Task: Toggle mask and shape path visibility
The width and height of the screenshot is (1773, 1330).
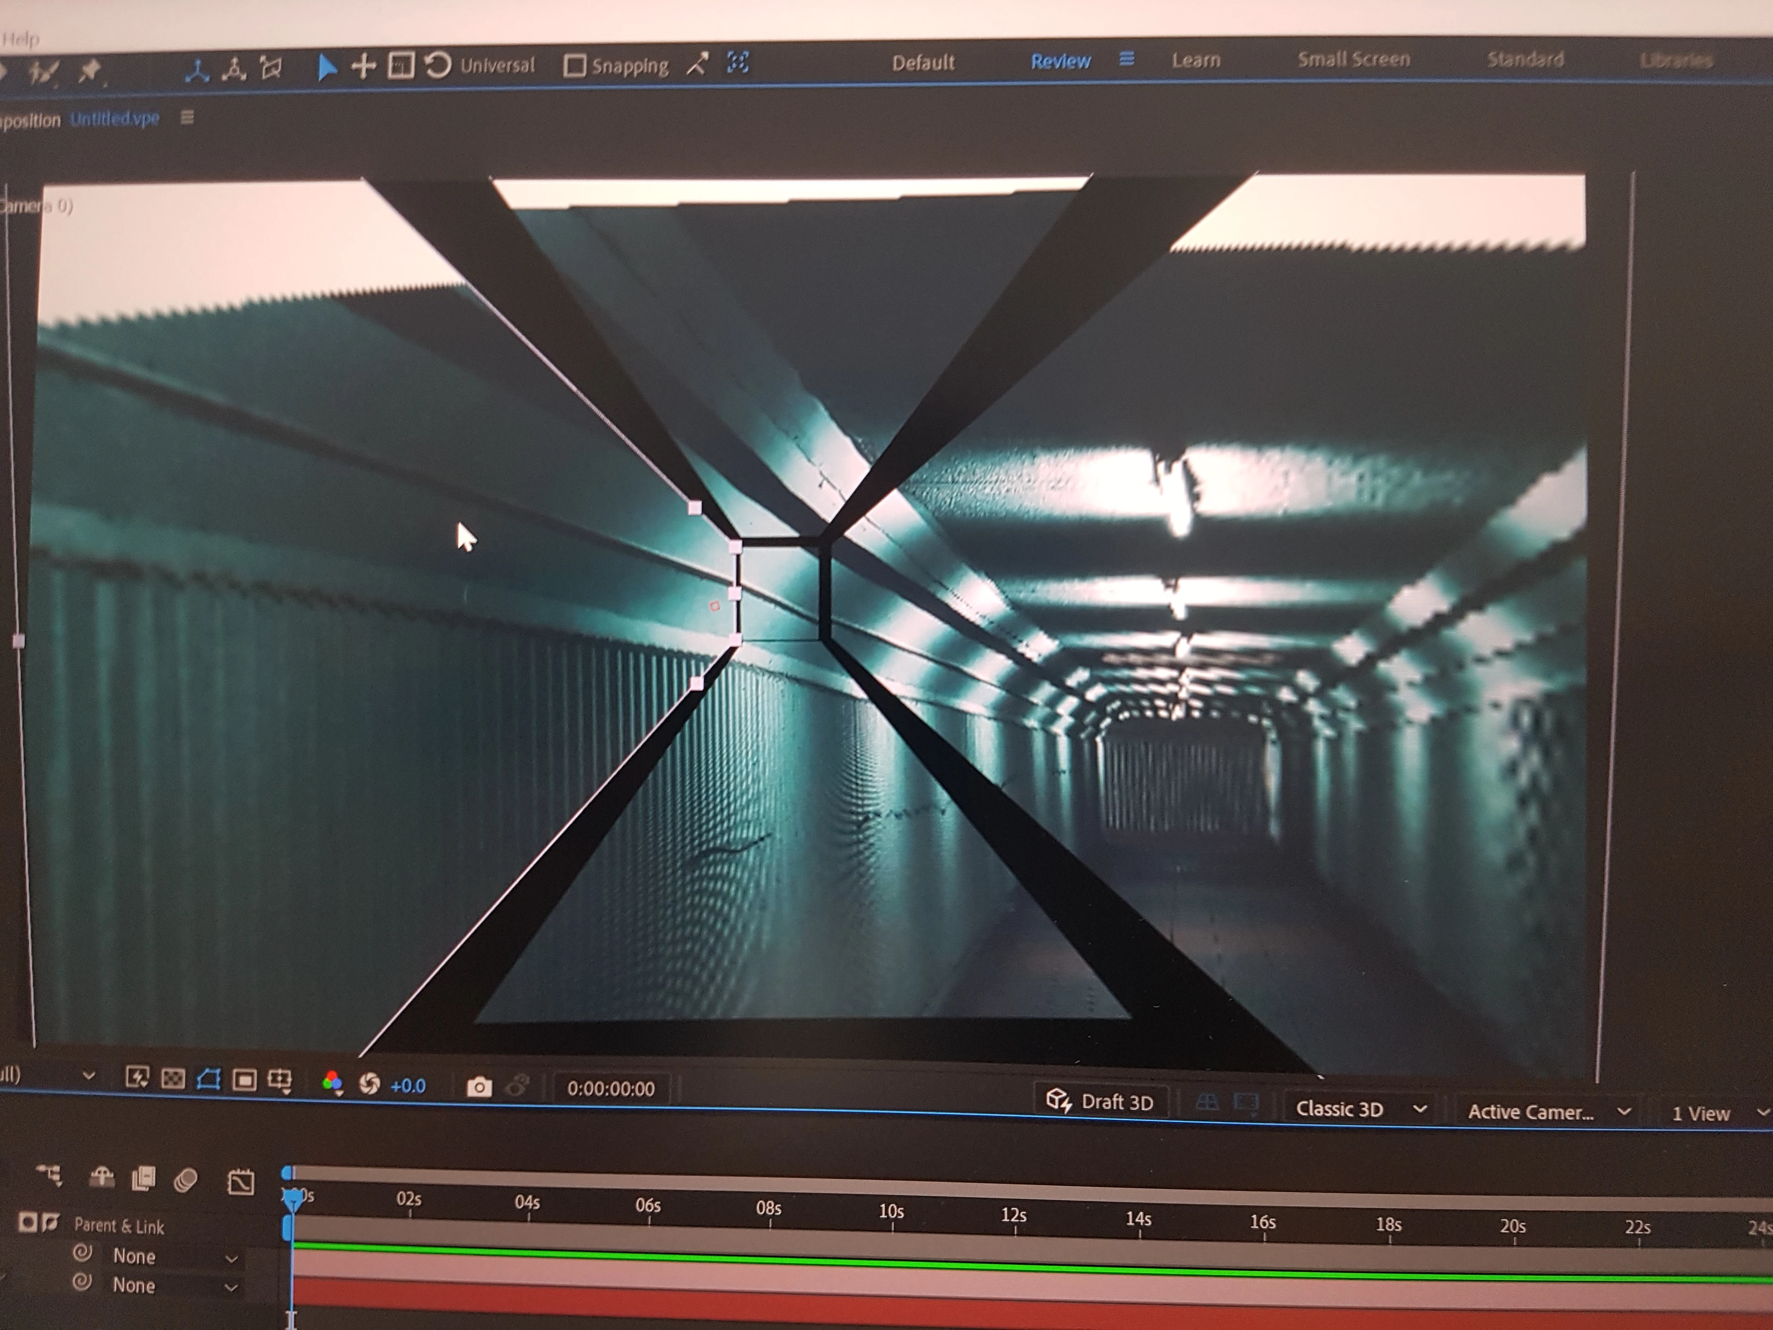Action: pyautogui.click(x=208, y=1079)
